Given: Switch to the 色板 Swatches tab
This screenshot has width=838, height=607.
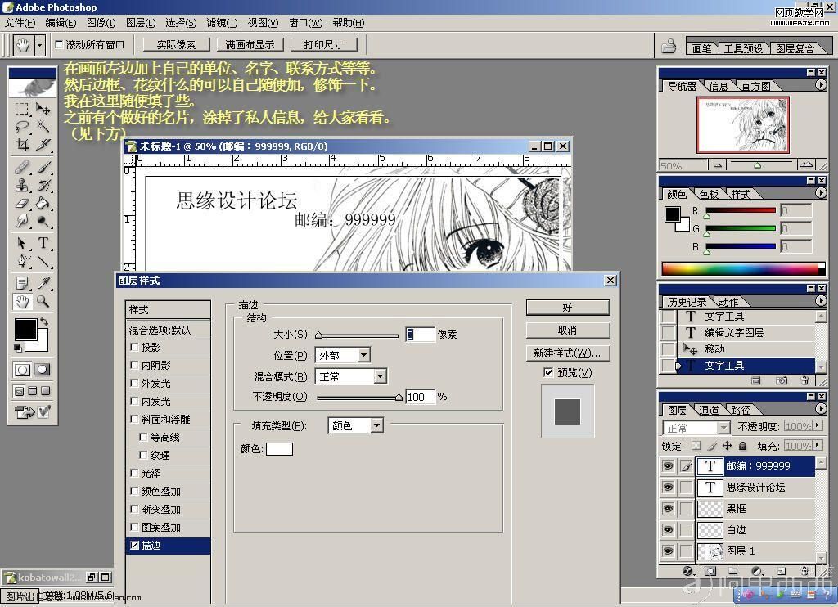Looking at the screenshot, I should (710, 194).
